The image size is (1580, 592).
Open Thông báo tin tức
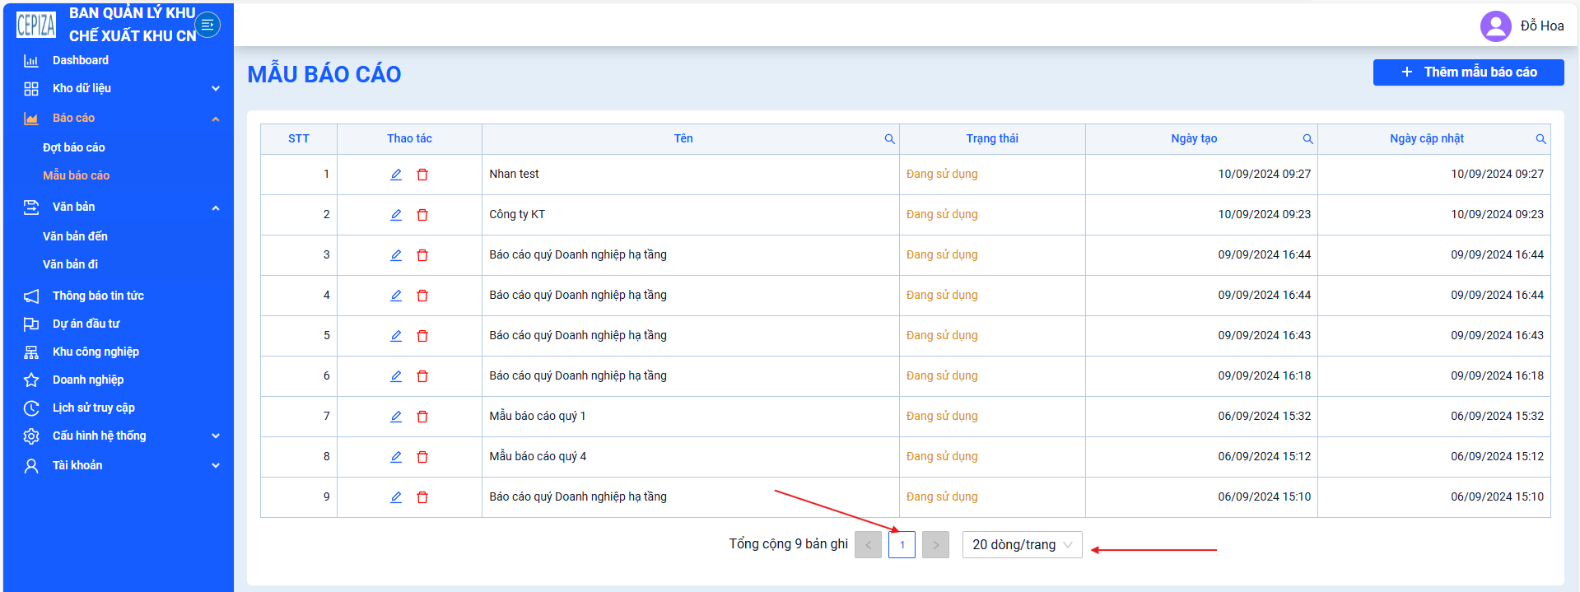click(x=98, y=296)
